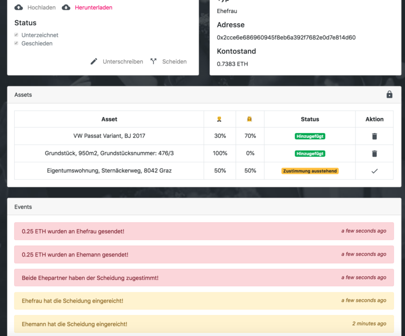Click the Eigentumswohnung, Sternäckerweg asset cell
This screenshot has height=336, width=405.
(x=109, y=171)
